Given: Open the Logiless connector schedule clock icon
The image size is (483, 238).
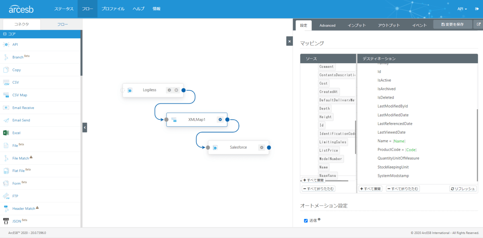Looking at the screenshot, I should click(x=176, y=90).
